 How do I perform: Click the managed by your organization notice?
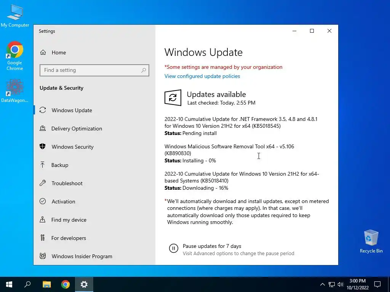click(x=223, y=67)
